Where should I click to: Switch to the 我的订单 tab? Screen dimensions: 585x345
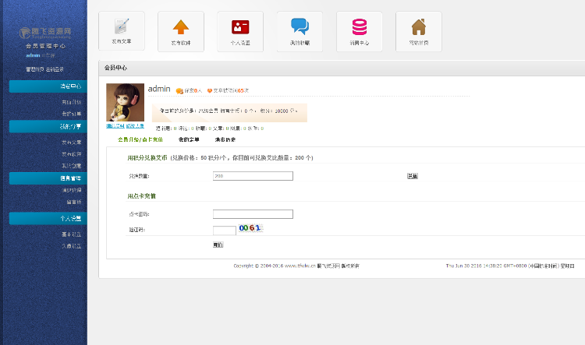(x=189, y=139)
